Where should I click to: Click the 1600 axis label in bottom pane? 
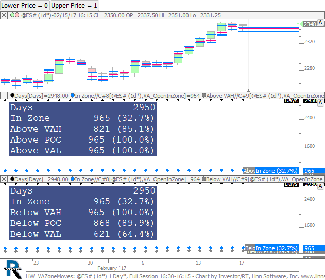(x=310, y=225)
